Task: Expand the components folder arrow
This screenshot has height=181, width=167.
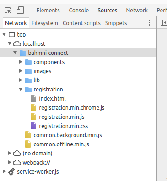Action: click(x=21, y=62)
